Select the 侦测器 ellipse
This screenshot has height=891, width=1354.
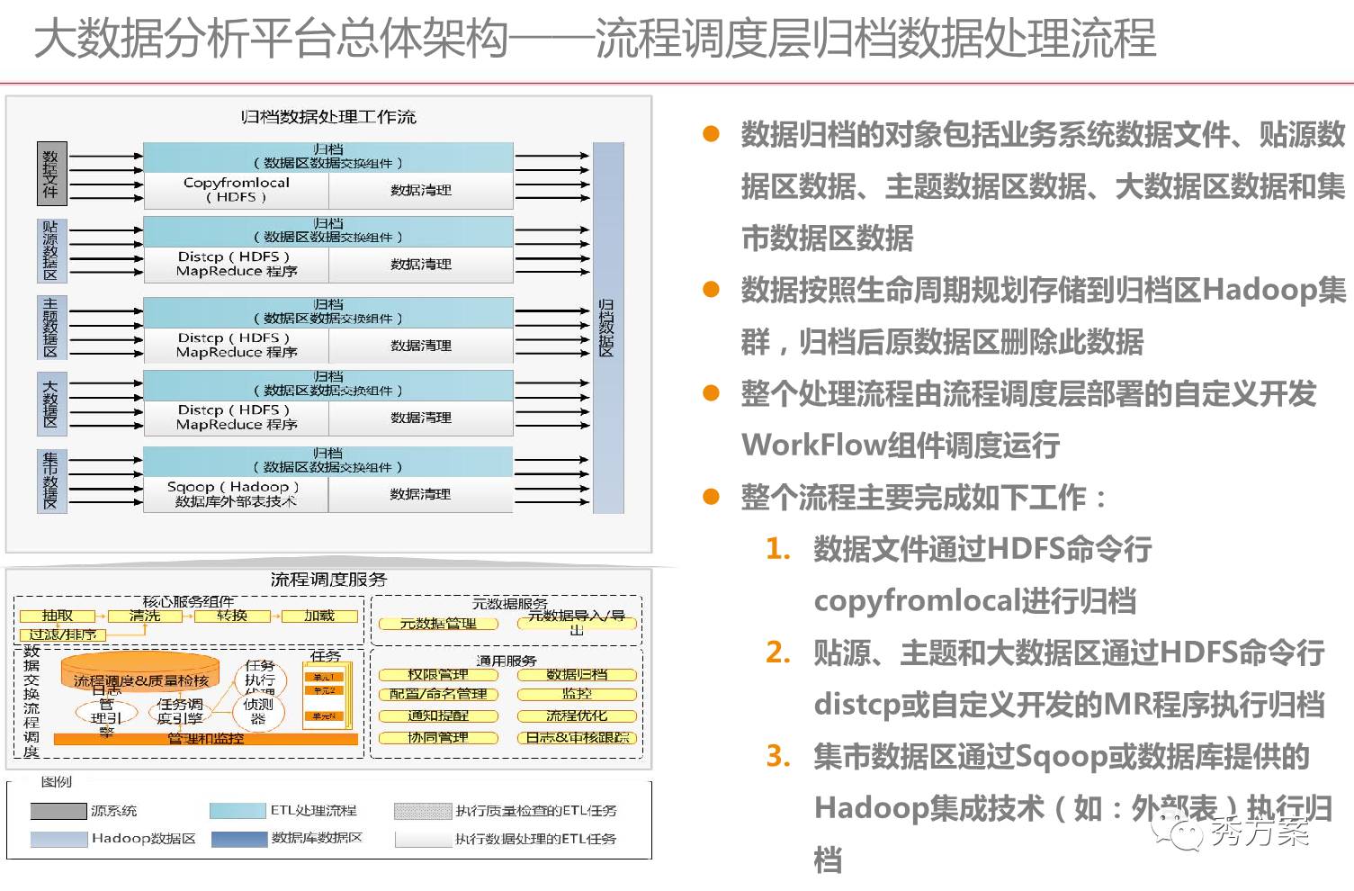pyautogui.click(x=258, y=711)
